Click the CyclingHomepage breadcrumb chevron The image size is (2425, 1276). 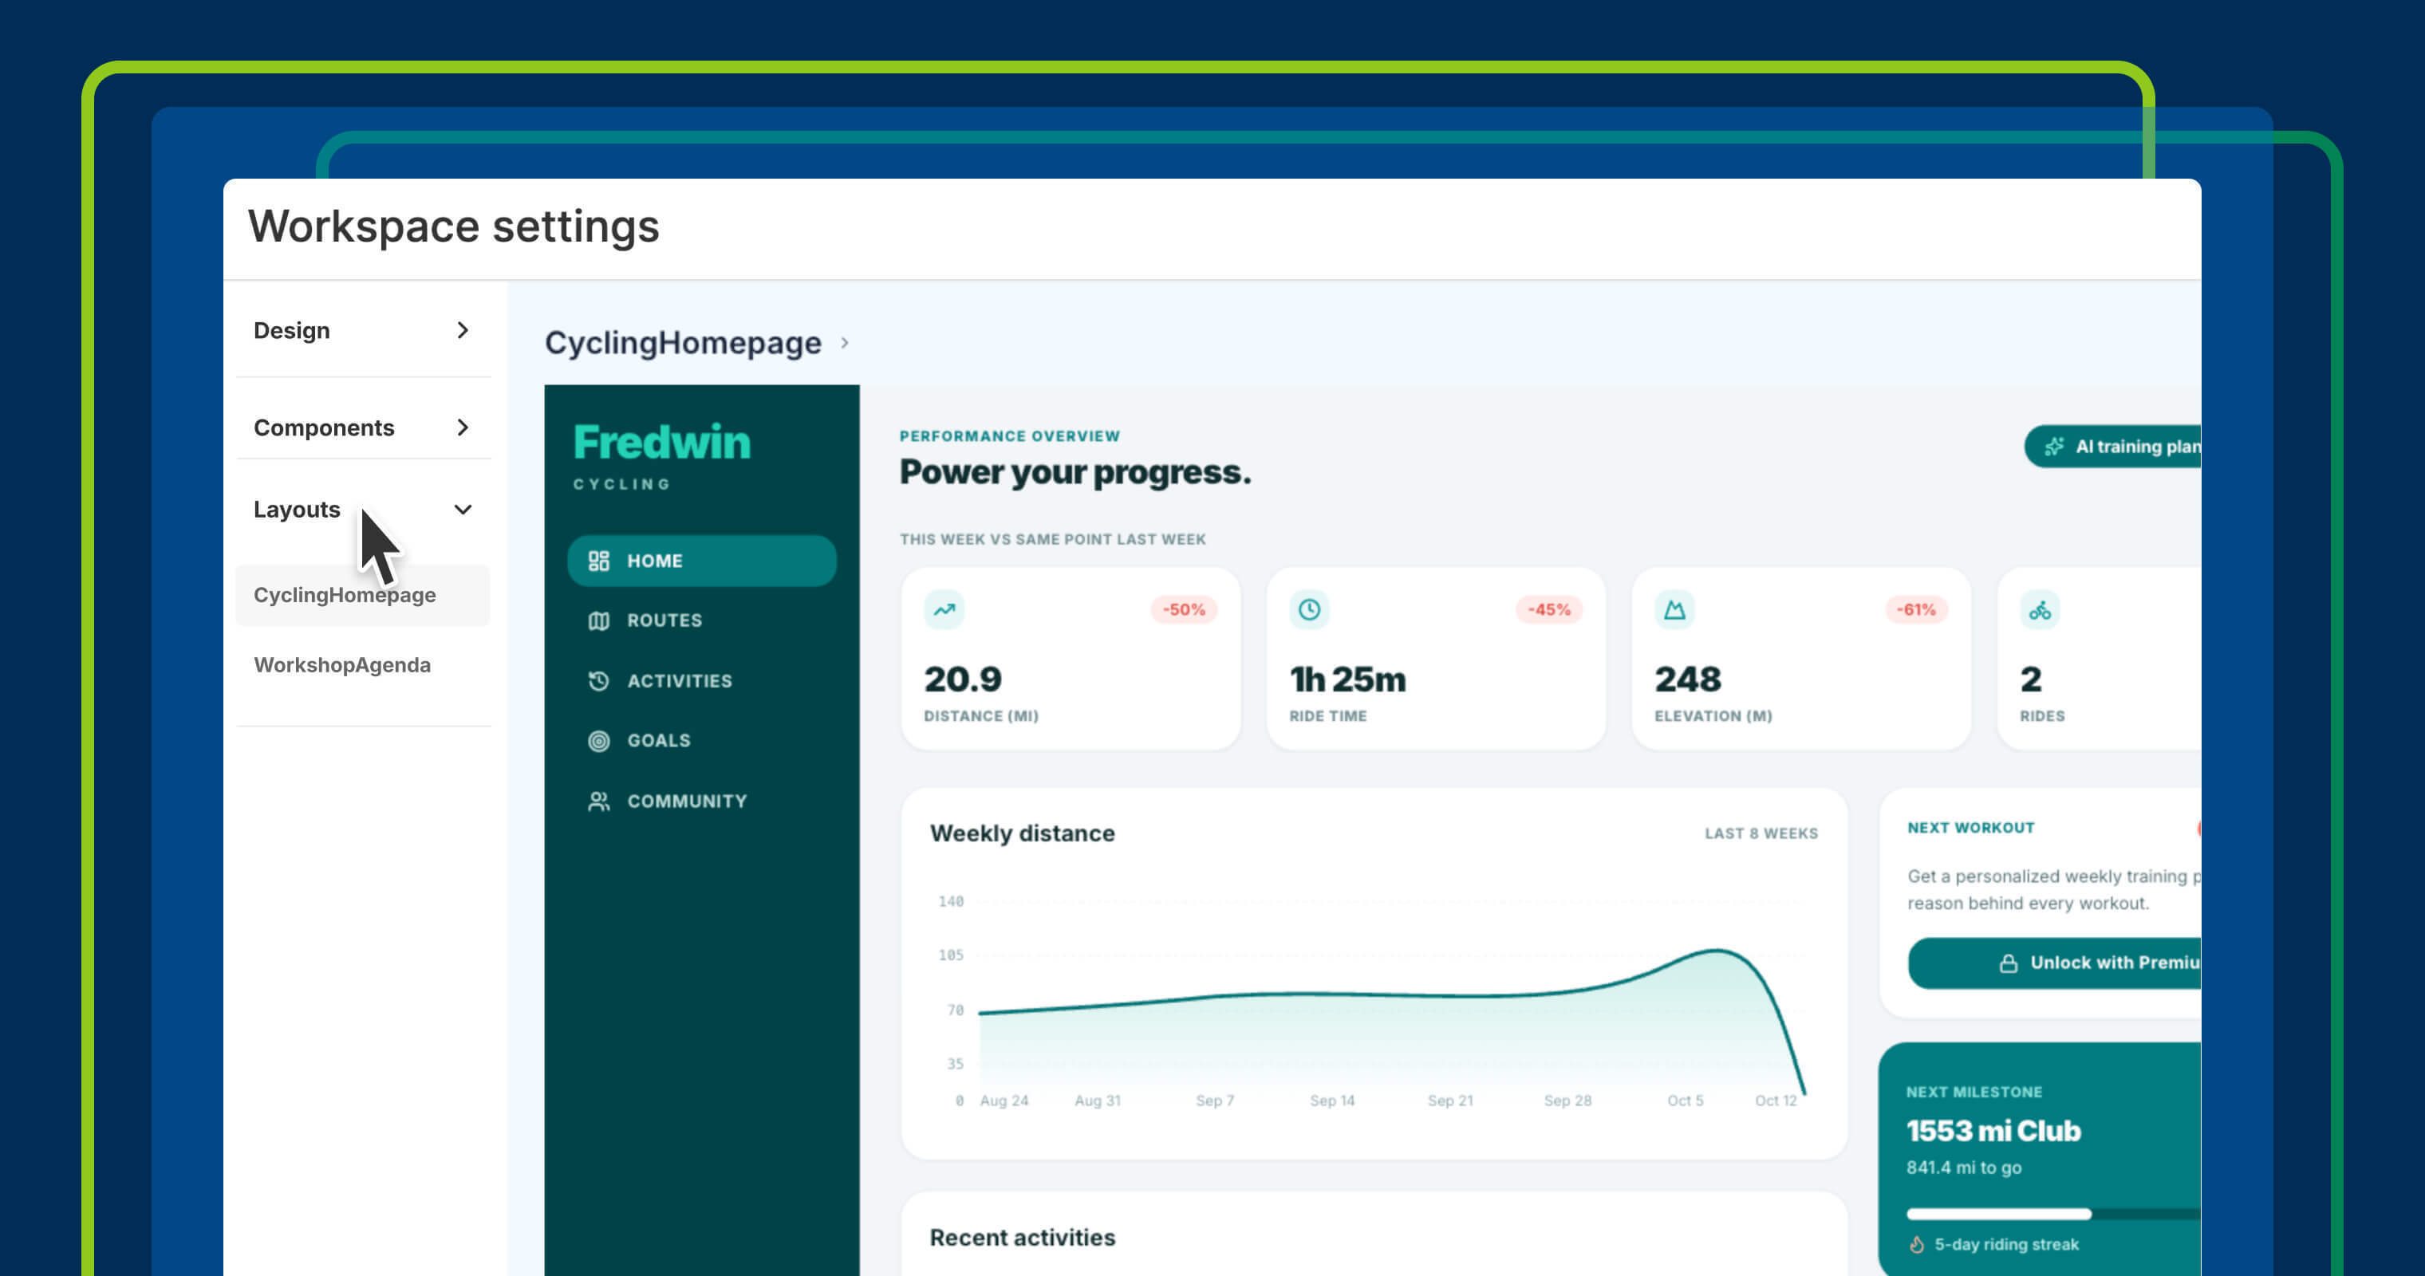pos(845,342)
